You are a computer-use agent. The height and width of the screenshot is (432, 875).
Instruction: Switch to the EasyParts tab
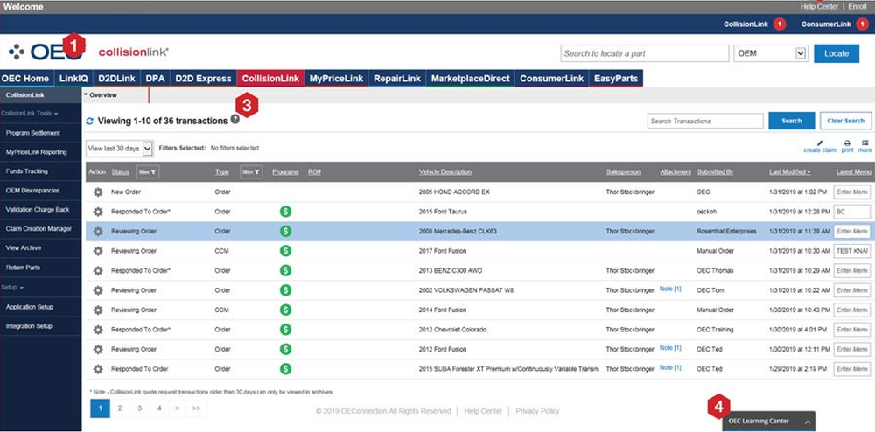point(615,79)
